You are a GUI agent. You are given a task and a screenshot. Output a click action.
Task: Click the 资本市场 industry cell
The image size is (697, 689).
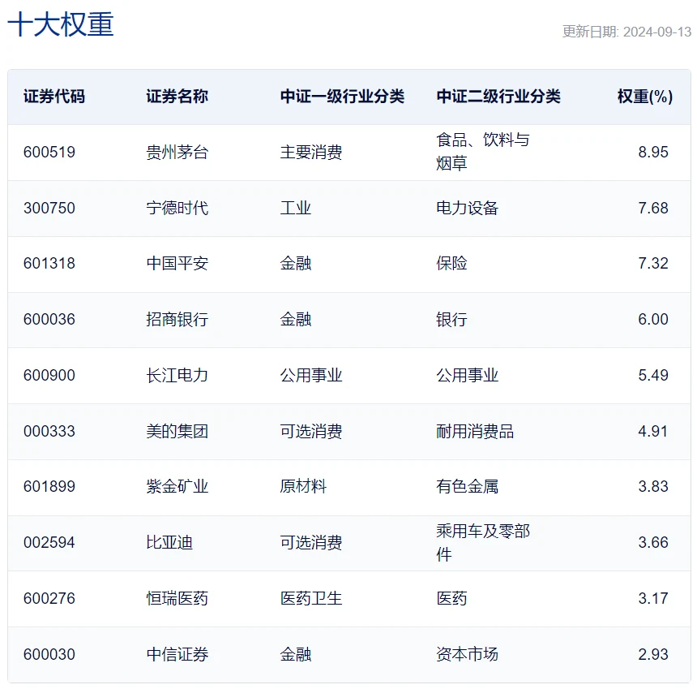tap(467, 655)
